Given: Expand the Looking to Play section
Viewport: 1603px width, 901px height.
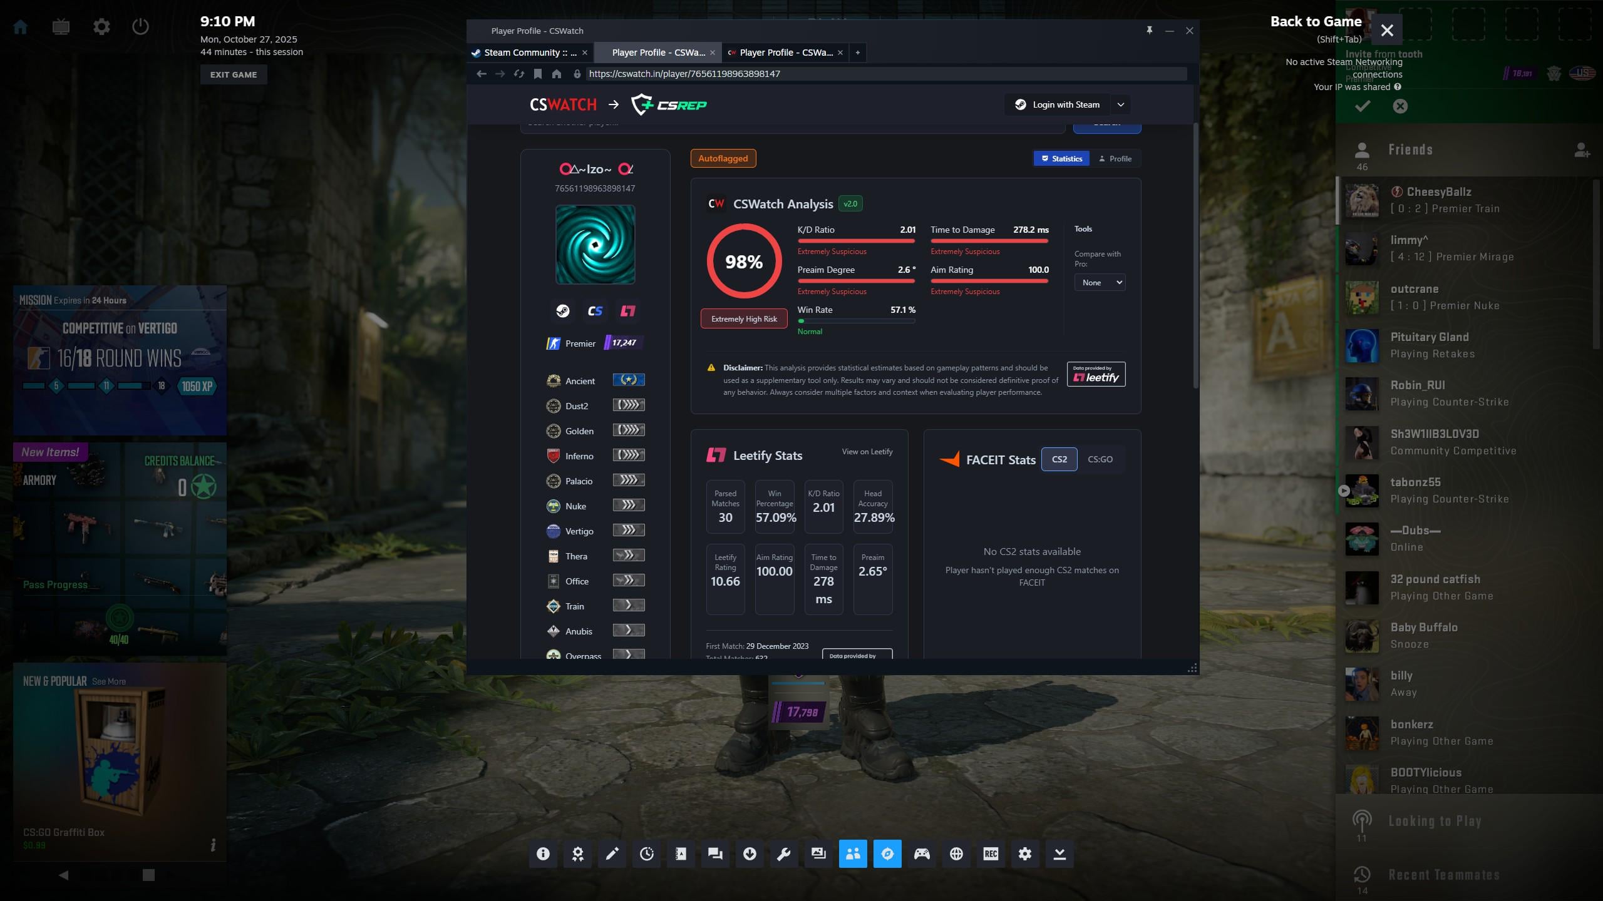Looking at the screenshot, I should [x=1469, y=821].
